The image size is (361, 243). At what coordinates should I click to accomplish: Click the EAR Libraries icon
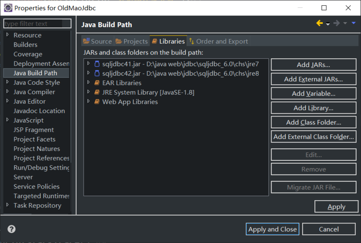click(x=97, y=83)
